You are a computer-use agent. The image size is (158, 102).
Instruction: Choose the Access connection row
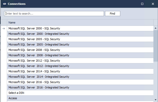[x=80, y=98]
